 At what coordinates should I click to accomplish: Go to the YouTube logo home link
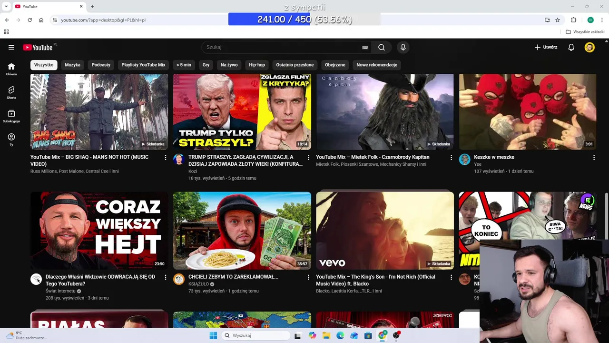coord(38,47)
